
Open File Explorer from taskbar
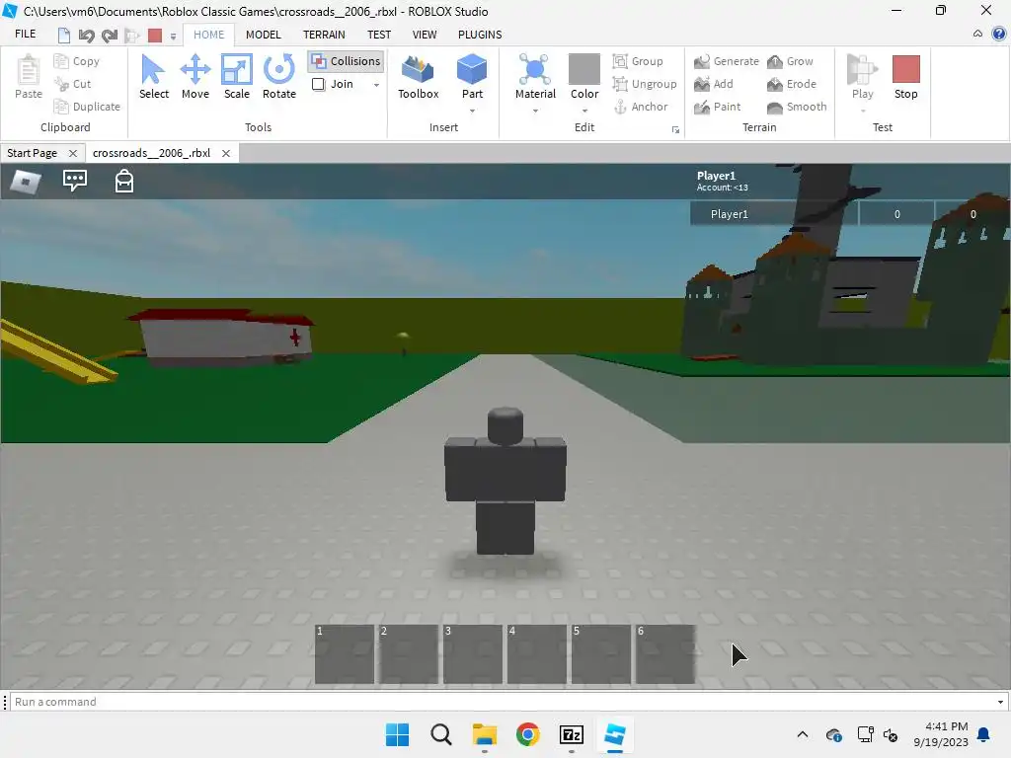484,734
